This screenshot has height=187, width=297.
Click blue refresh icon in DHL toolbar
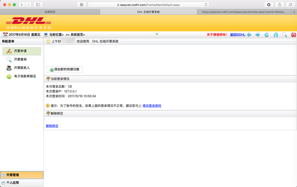point(267,35)
